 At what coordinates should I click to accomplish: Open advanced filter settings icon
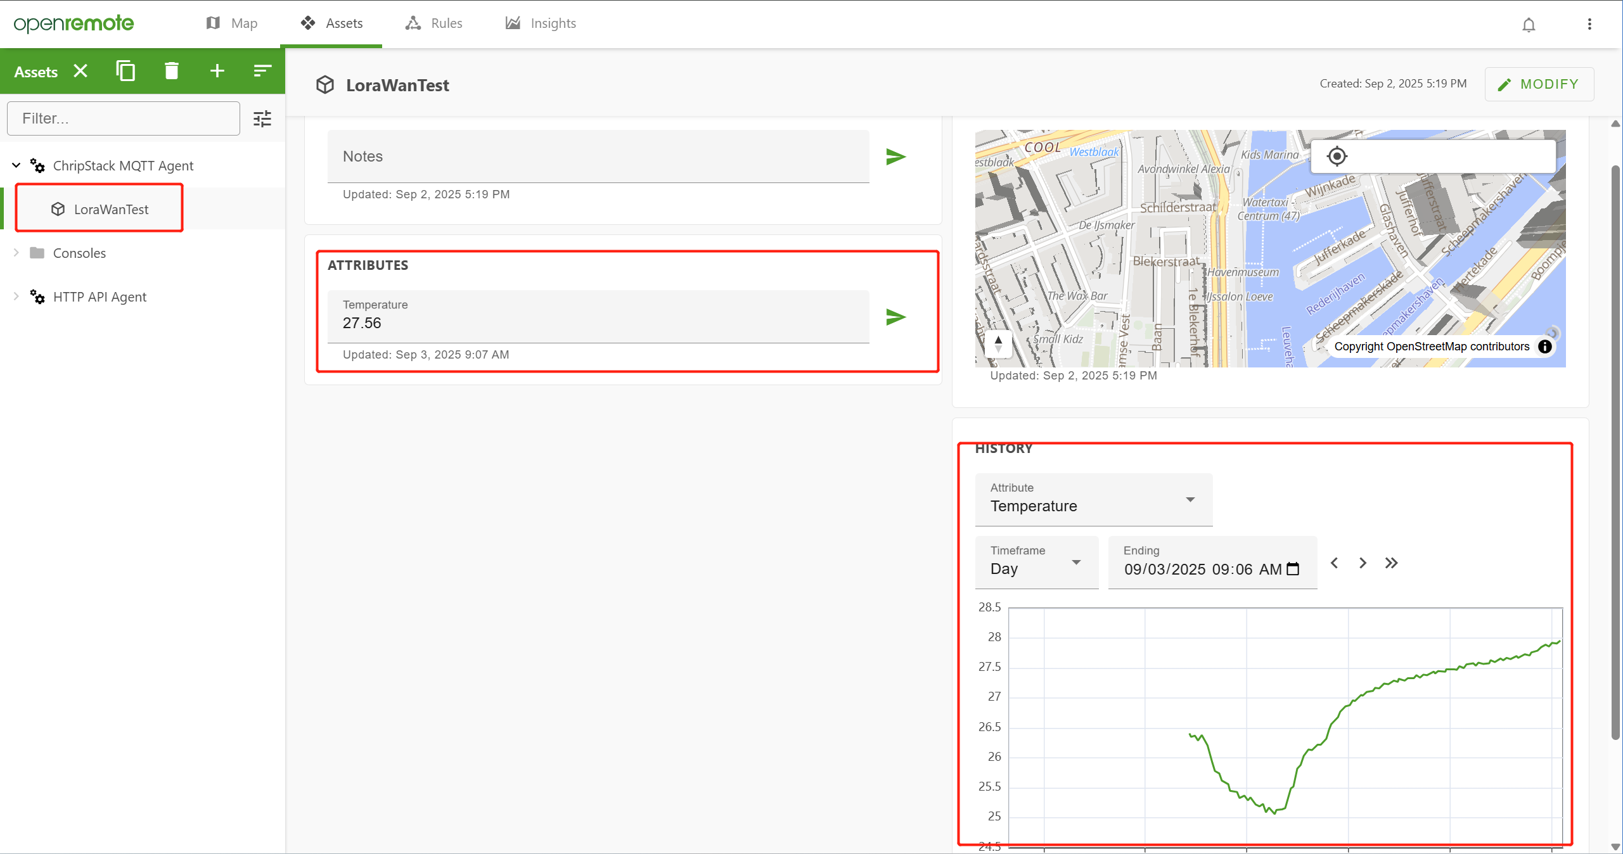tap(262, 118)
